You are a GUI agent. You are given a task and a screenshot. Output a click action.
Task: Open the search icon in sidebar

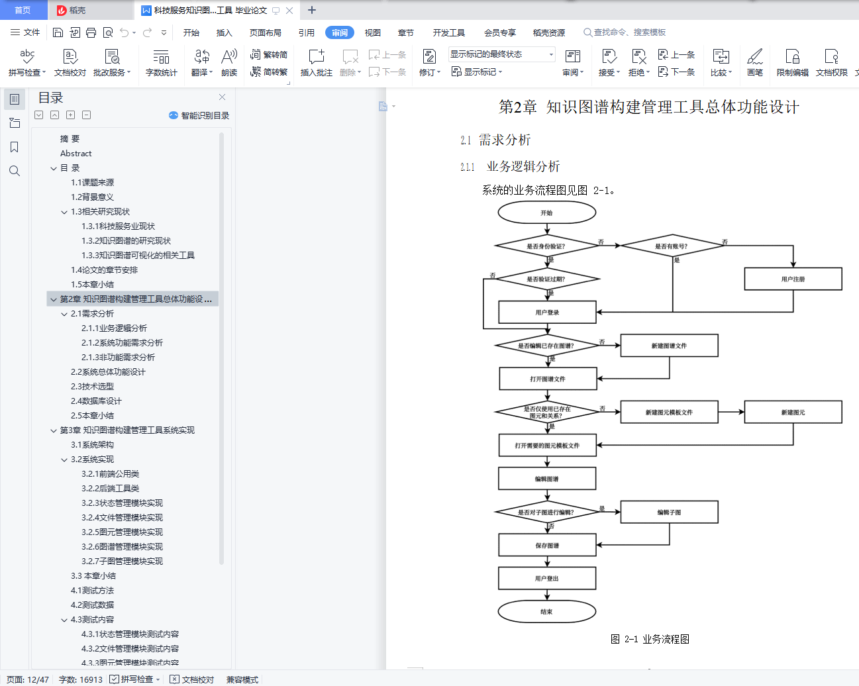[15, 171]
